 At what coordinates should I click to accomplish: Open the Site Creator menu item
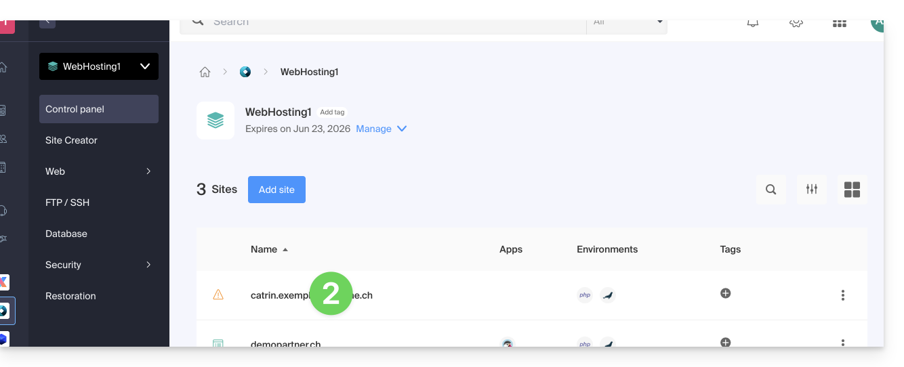coord(72,140)
